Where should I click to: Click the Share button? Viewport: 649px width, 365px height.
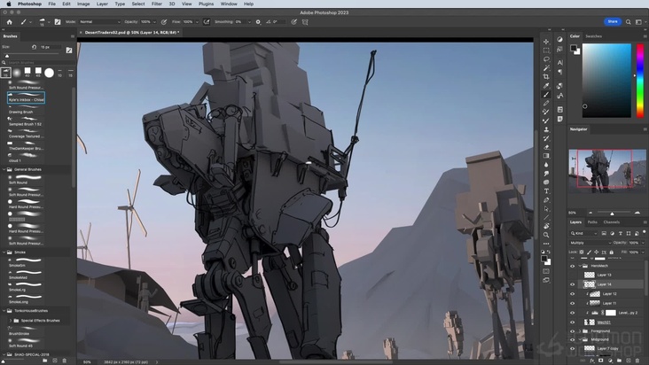pyautogui.click(x=612, y=21)
